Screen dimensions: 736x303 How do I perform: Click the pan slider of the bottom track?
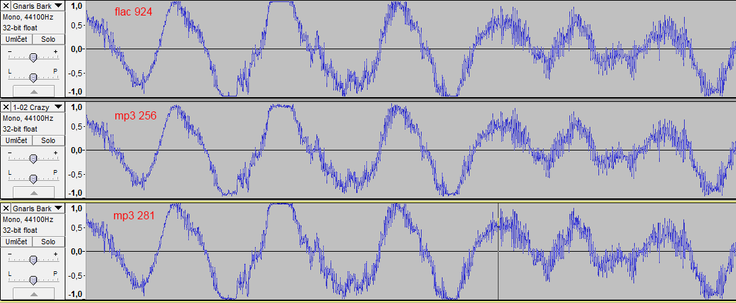coord(33,279)
